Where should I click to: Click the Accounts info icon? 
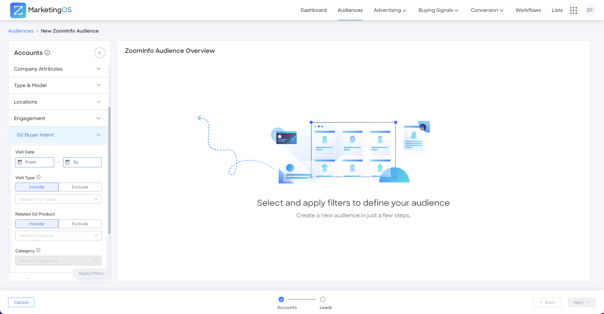47,53
